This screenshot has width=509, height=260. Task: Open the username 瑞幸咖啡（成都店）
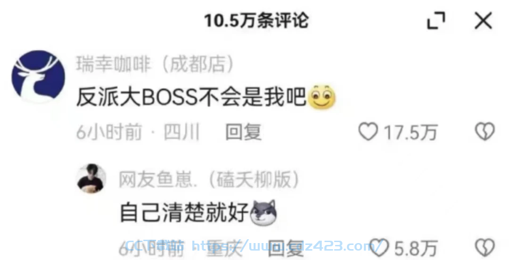(155, 64)
